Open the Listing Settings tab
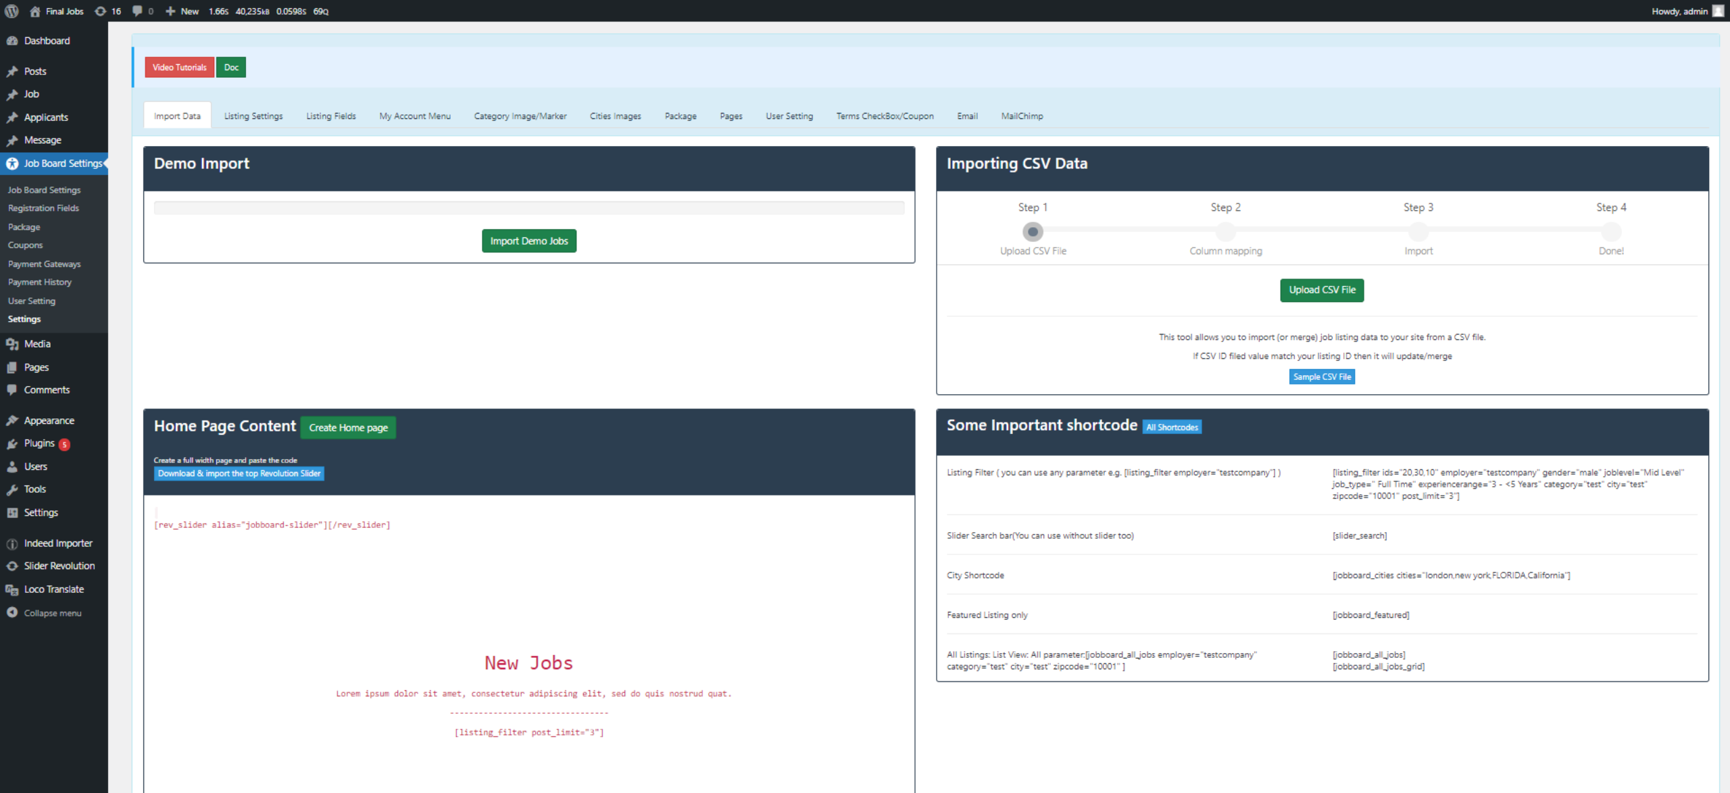Image resolution: width=1730 pixels, height=793 pixels. click(253, 116)
